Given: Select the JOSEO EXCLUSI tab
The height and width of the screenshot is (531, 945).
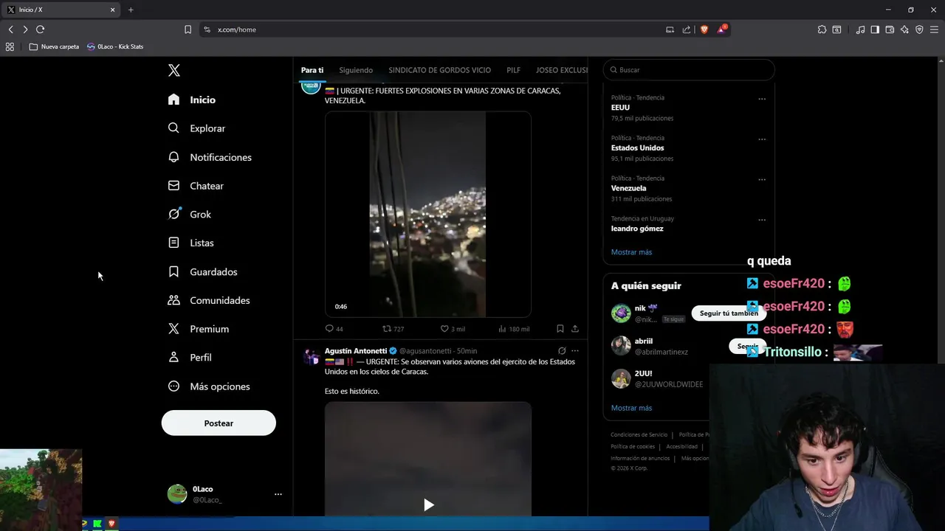Looking at the screenshot, I should (562, 70).
